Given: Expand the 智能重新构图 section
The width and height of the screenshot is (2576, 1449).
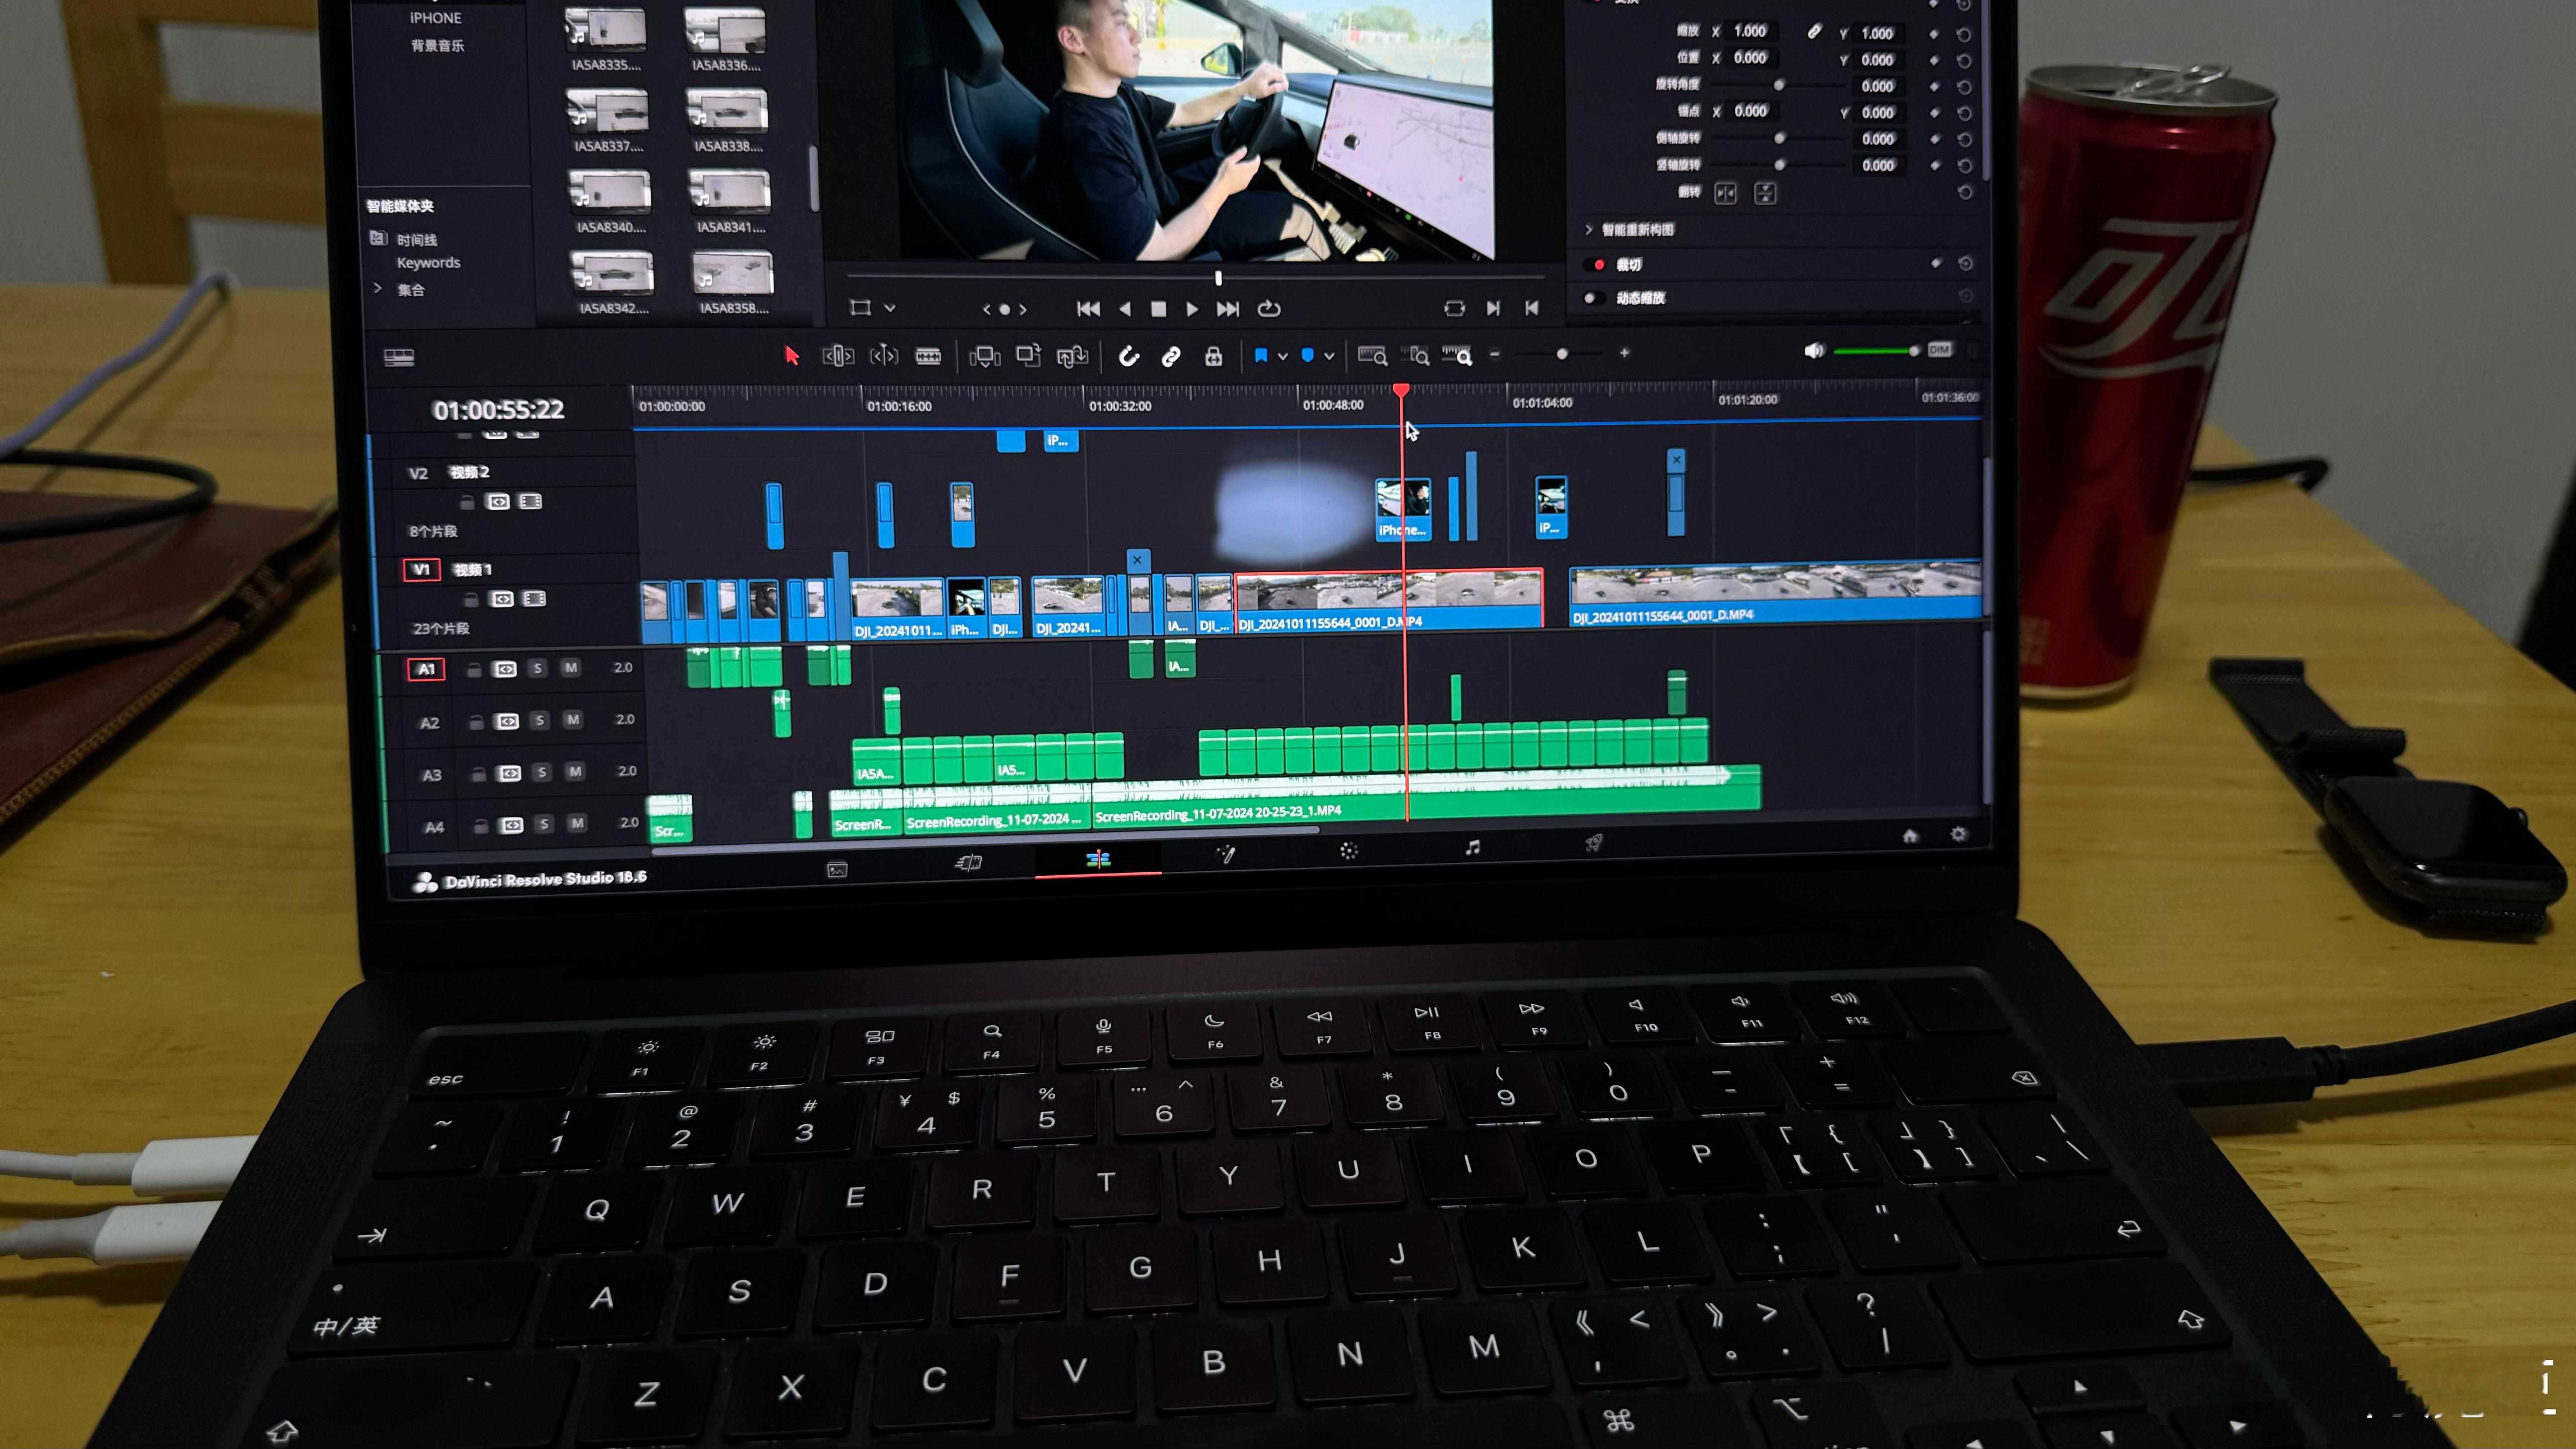Looking at the screenshot, I should 1588,230.
